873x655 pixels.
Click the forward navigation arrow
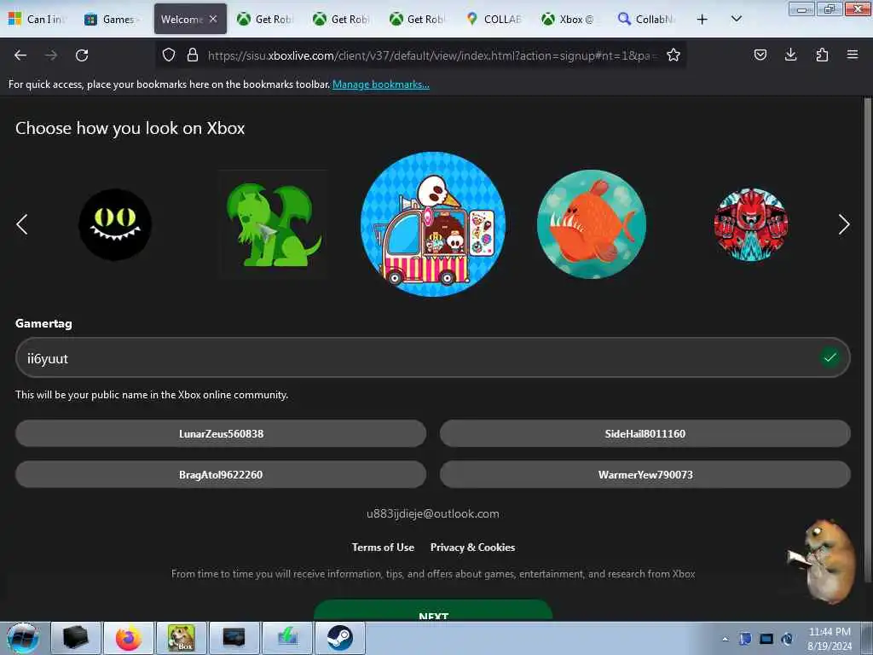[51, 55]
